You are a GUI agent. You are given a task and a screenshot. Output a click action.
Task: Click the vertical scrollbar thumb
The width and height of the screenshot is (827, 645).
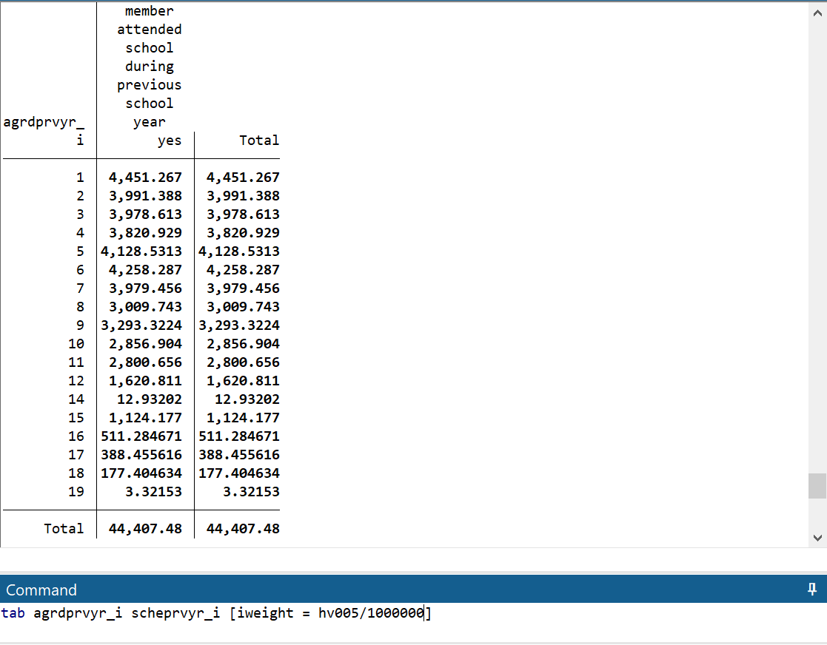[817, 486]
